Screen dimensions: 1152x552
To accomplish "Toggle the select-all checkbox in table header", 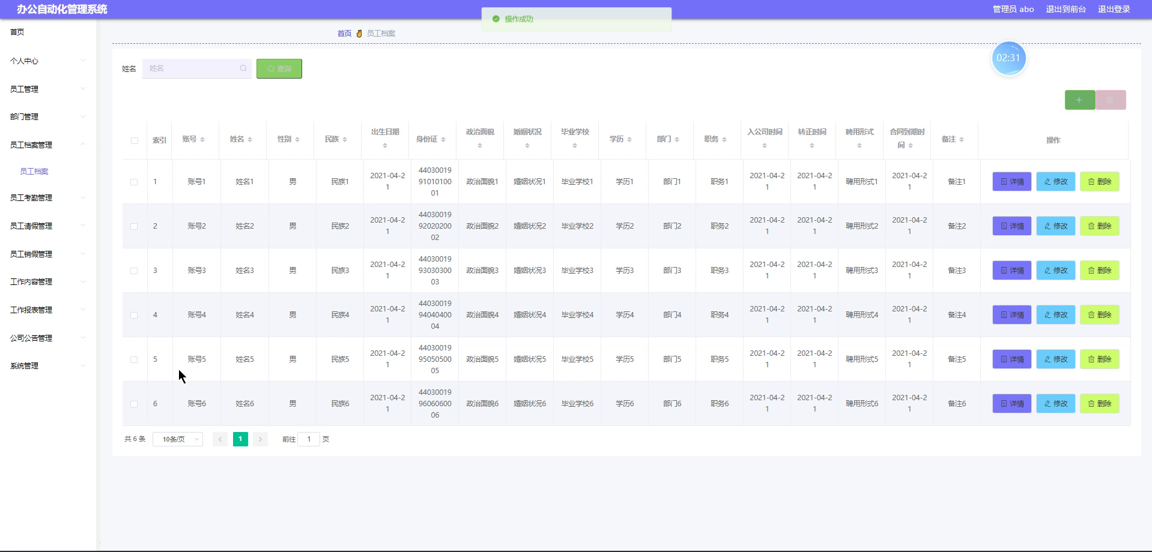I will (135, 140).
